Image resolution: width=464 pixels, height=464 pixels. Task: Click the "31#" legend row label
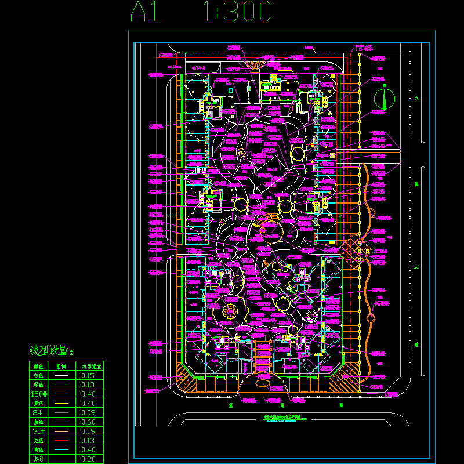(38, 431)
